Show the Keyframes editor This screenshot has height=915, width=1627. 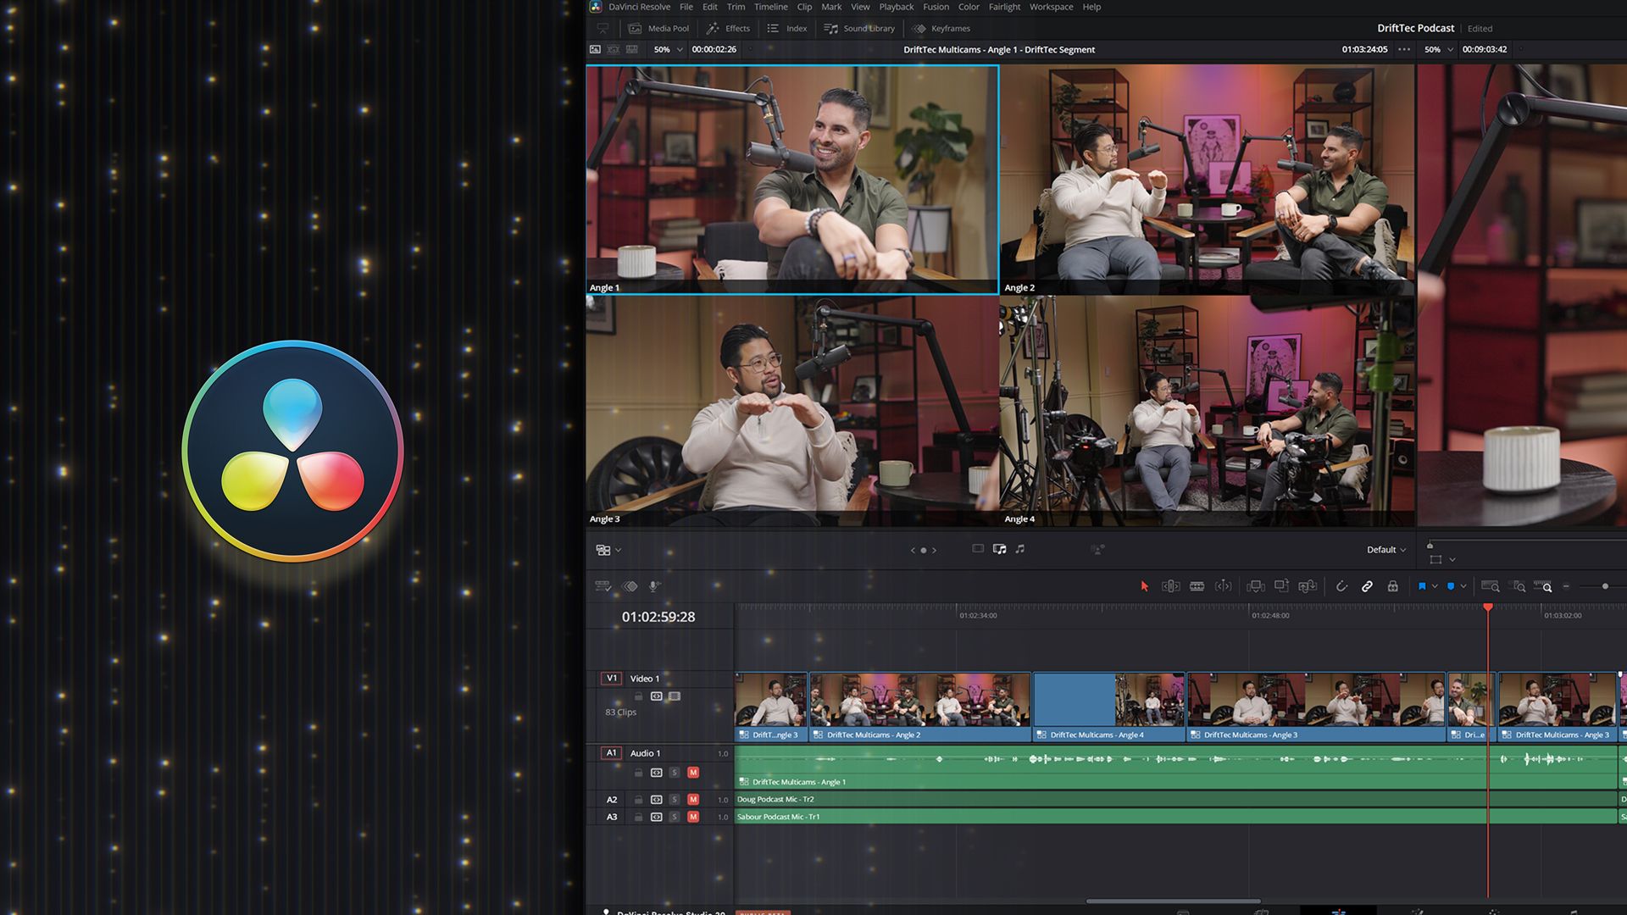pyautogui.click(x=943, y=28)
